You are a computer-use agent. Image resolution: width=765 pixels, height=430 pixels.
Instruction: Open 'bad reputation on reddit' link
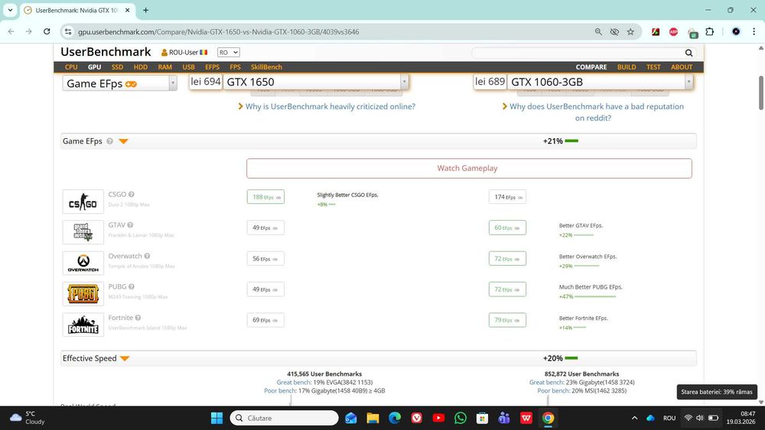pyautogui.click(x=597, y=112)
